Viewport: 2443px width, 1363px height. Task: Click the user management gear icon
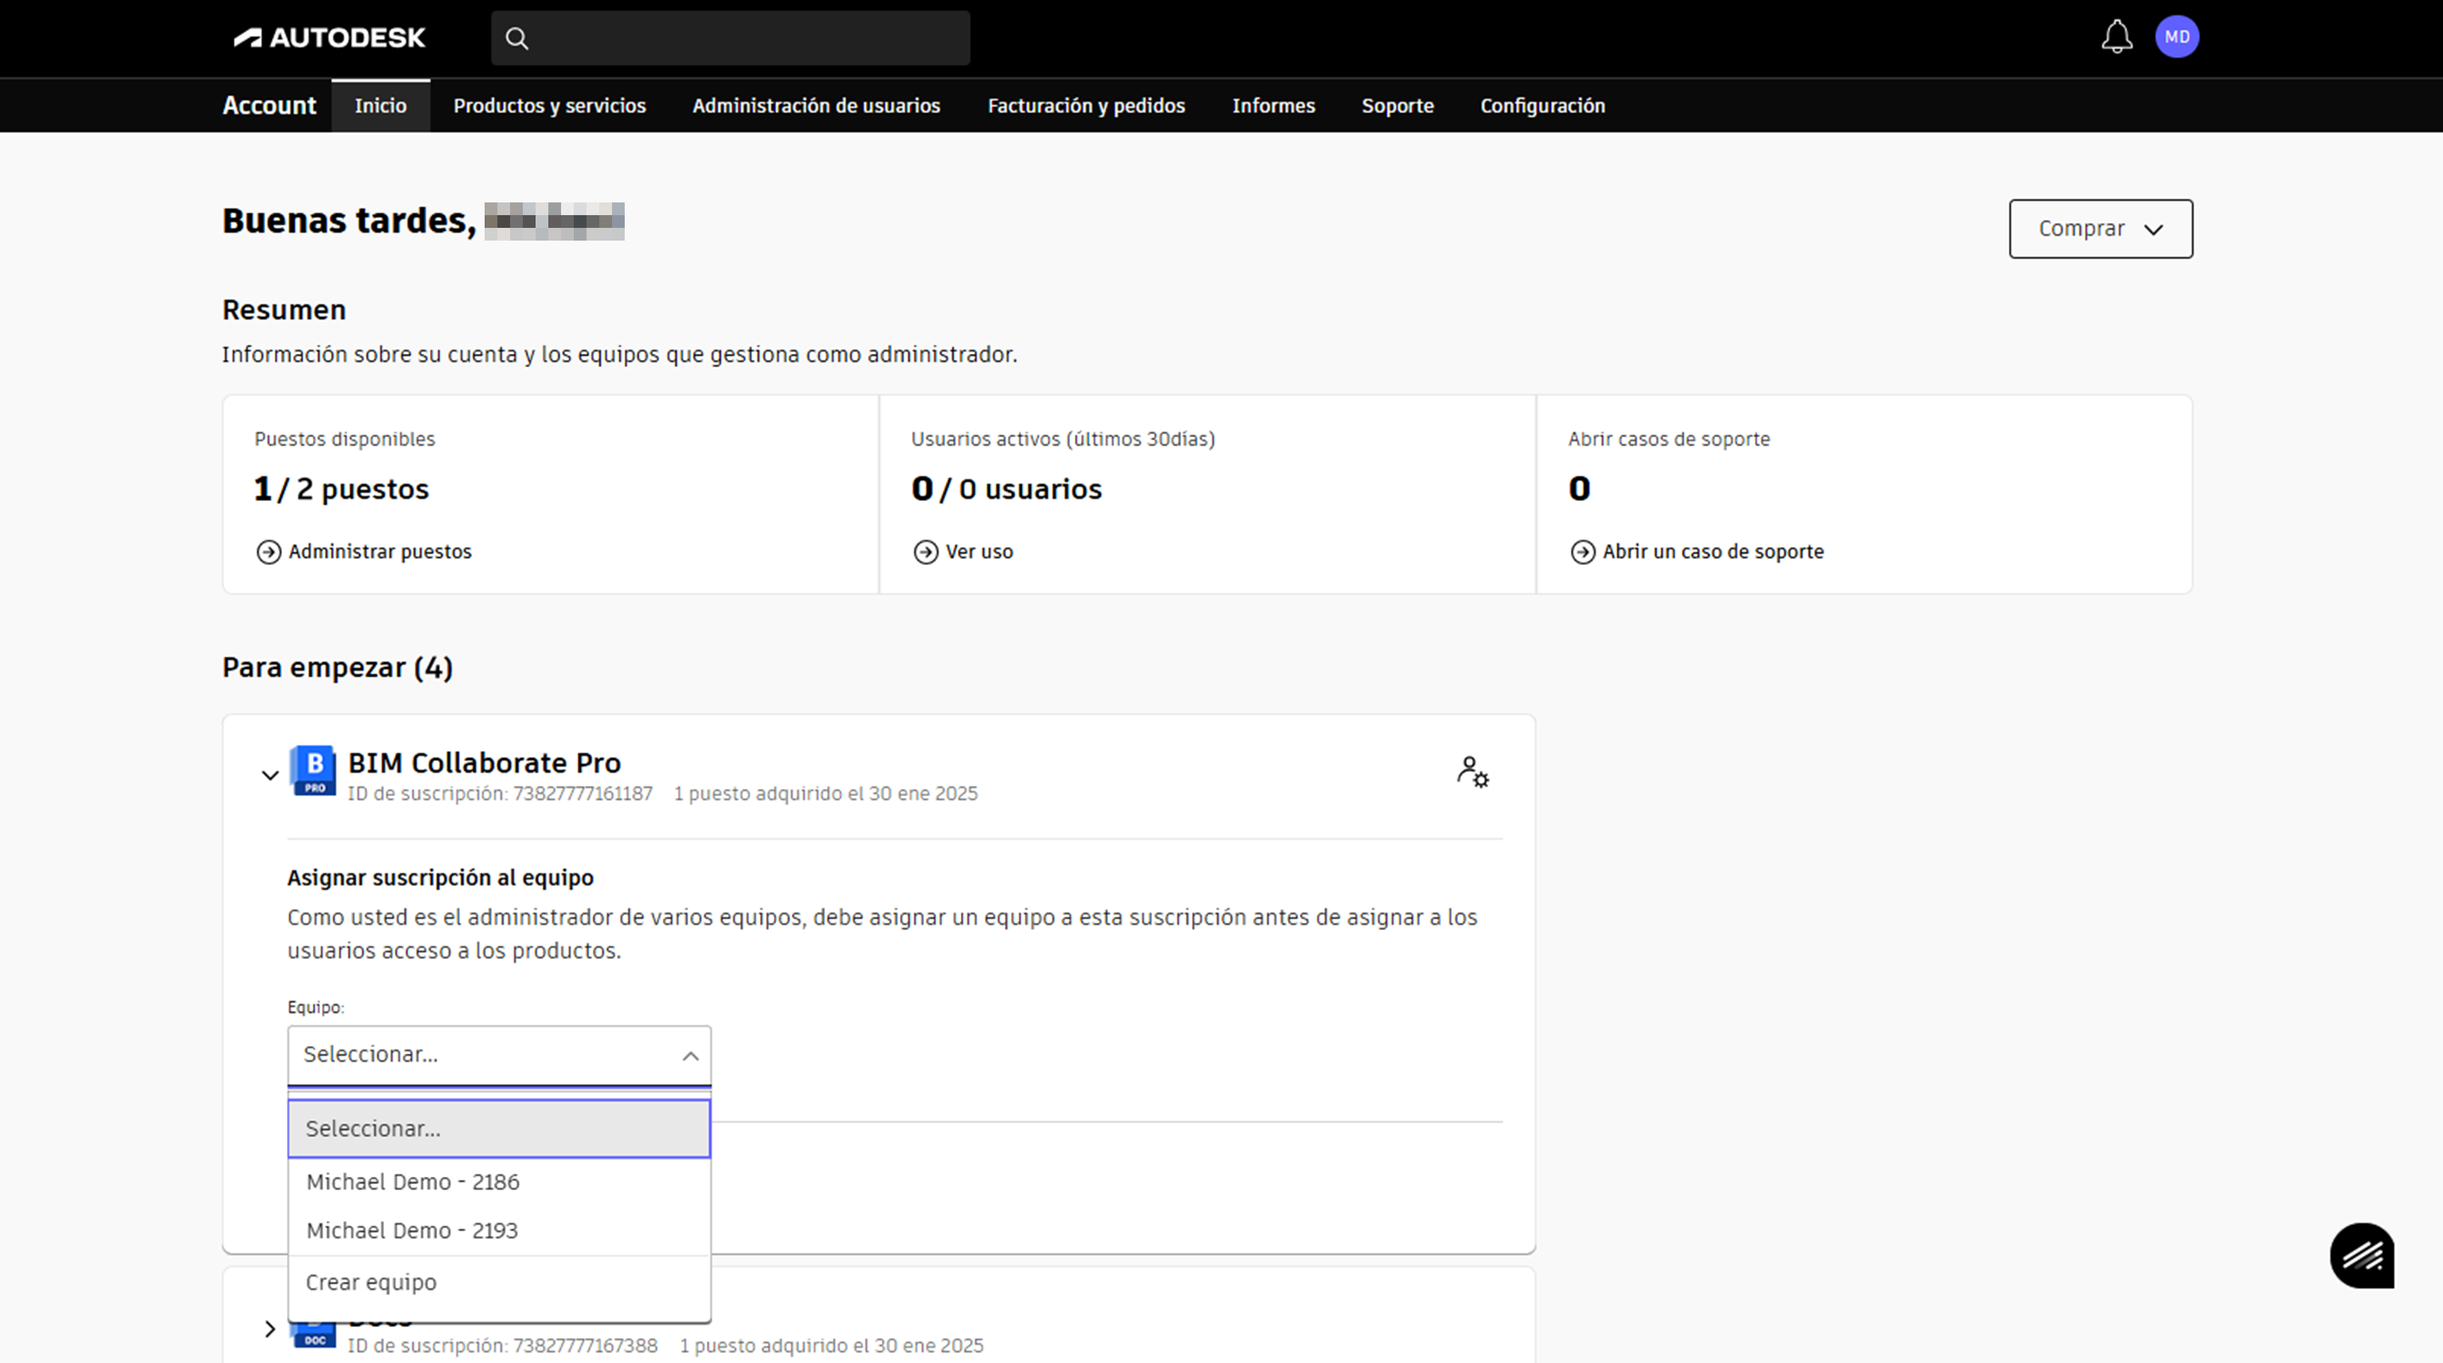pyautogui.click(x=1472, y=772)
